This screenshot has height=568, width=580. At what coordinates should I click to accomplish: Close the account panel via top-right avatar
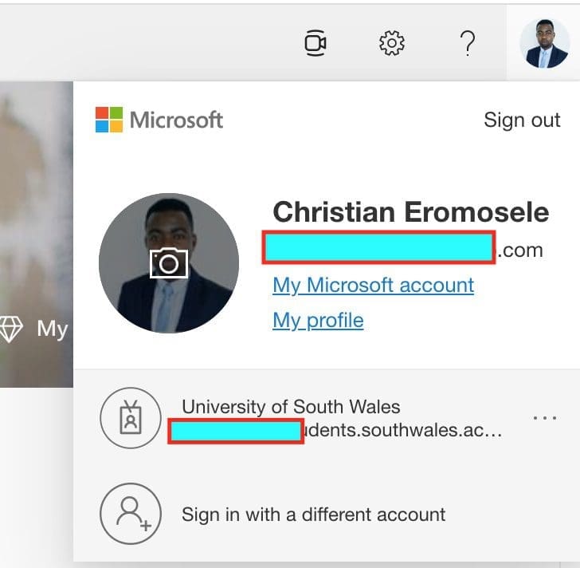point(544,43)
